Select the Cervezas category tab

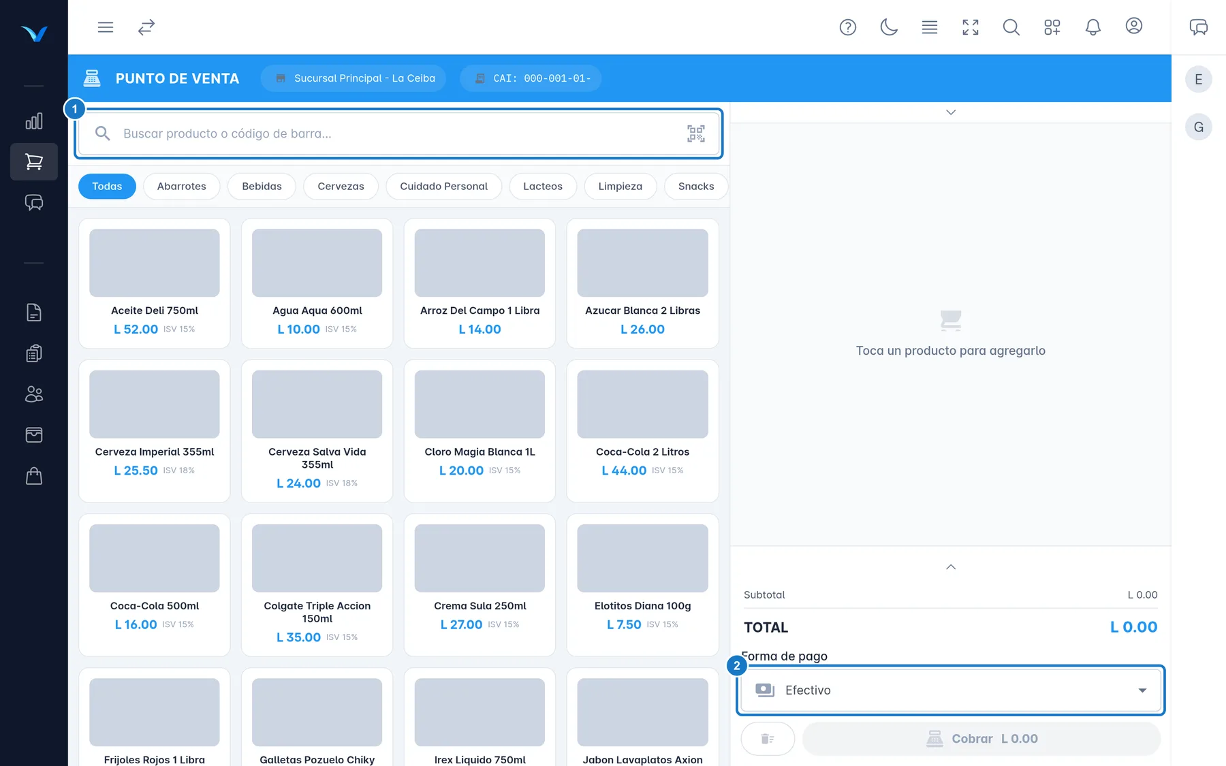pyautogui.click(x=341, y=187)
